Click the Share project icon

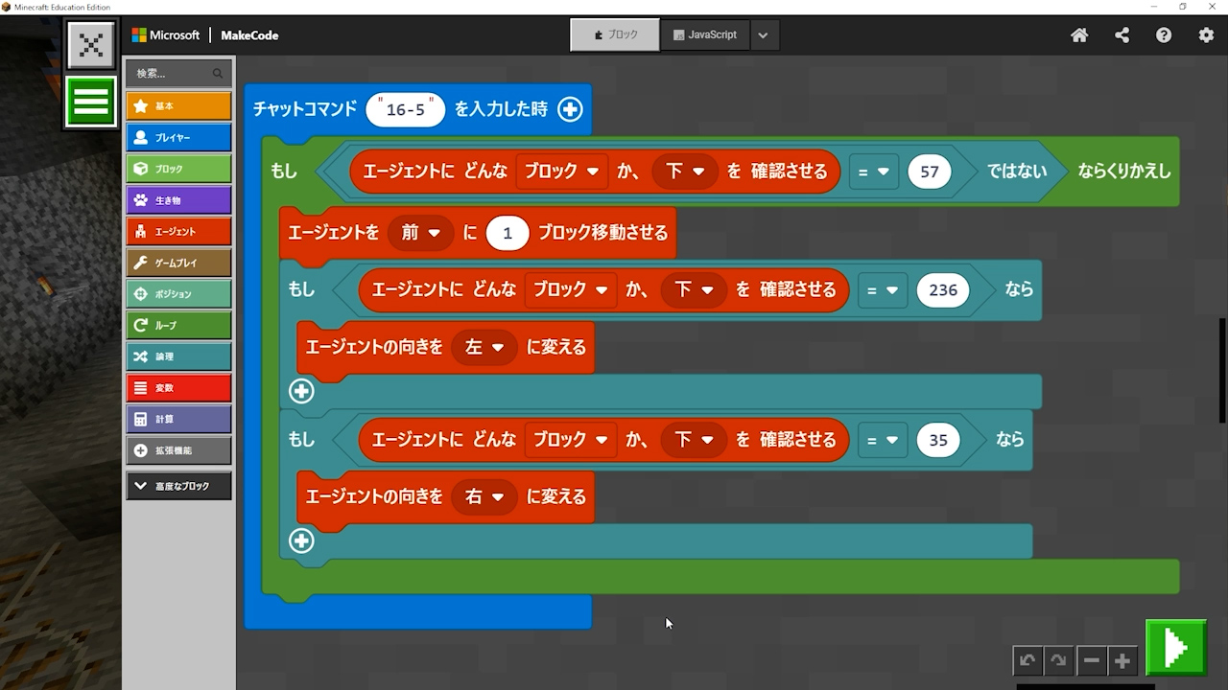[1122, 35]
